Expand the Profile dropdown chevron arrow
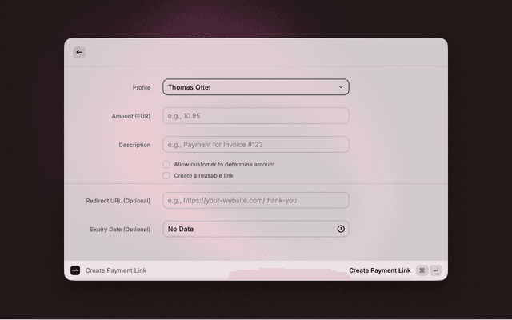Screen dimensions: 512x320 pos(340,87)
